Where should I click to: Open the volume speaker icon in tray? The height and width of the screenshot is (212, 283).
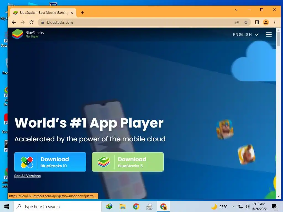point(247,206)
